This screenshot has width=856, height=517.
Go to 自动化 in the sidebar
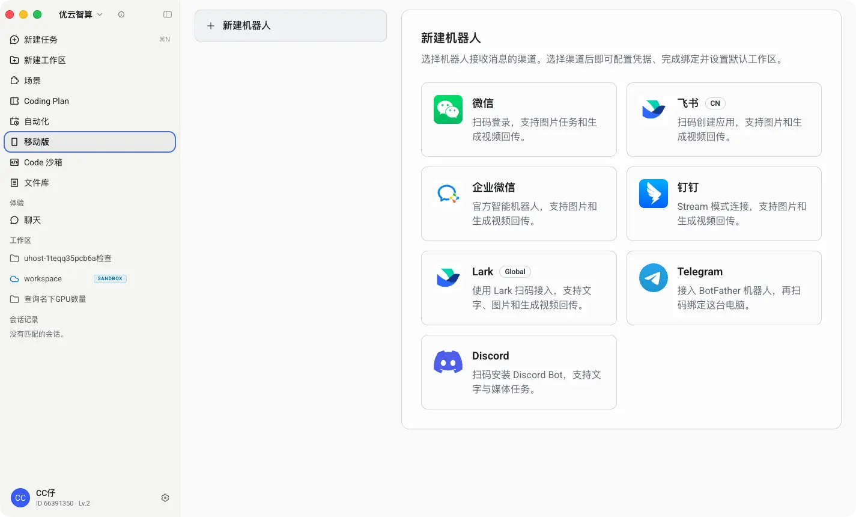90,121
